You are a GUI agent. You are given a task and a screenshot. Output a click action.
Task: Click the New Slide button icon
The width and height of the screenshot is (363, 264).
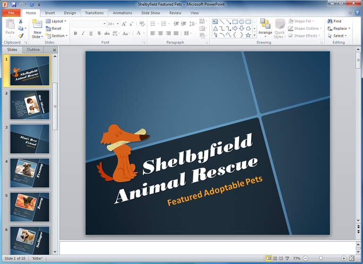(37, 25)
